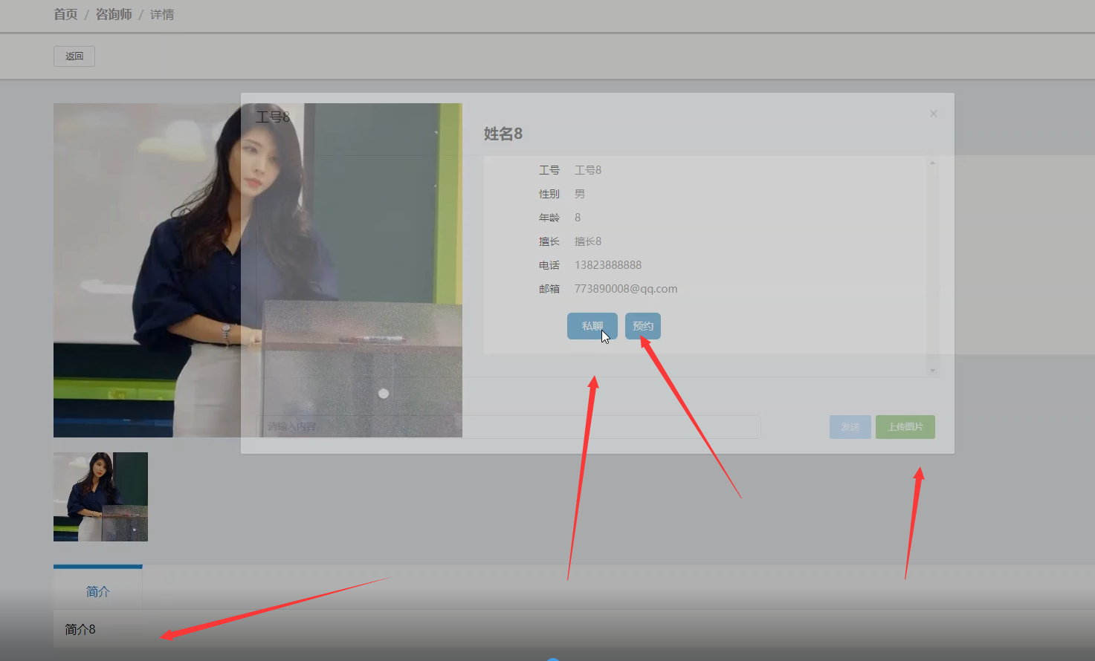This screenshot has height=661, width=1095.
Task: Click the 返回 button
Action: (x=74, y=56)
